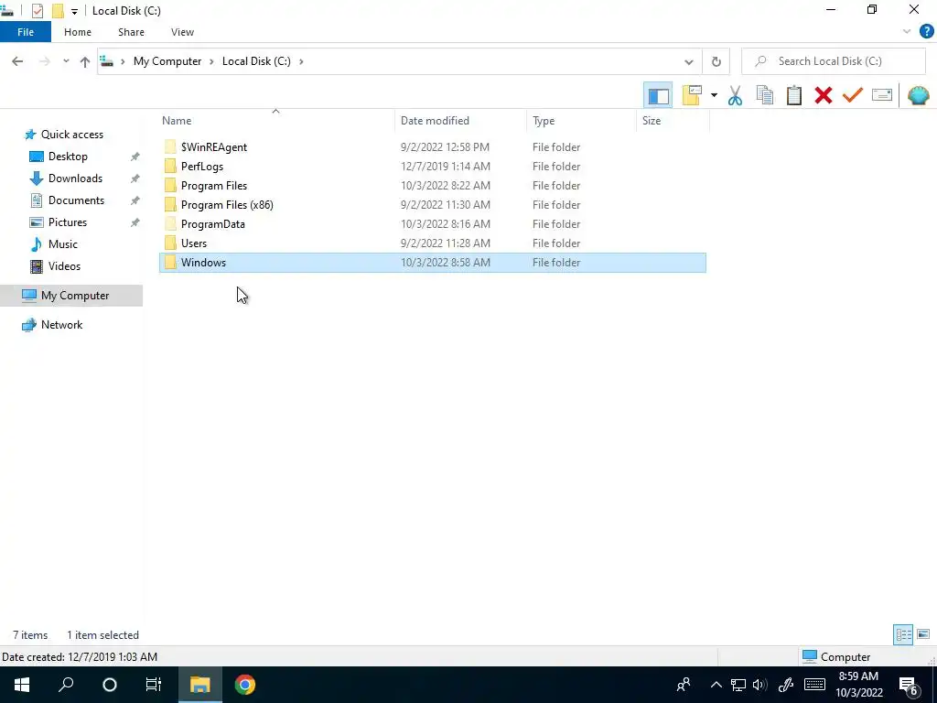Sort by the Size column header
The height and width of the screenshot is (703, 937).
click(673, 121)
